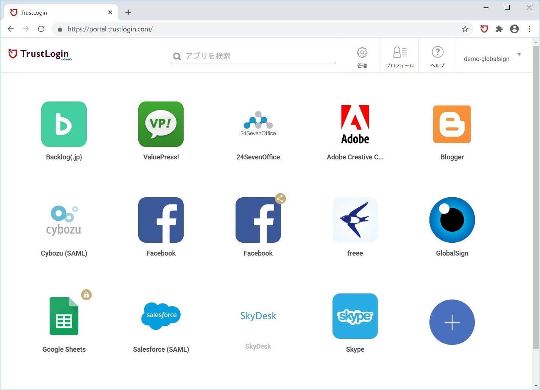
Task: Maximize the browser window
Action: point(507,8)
